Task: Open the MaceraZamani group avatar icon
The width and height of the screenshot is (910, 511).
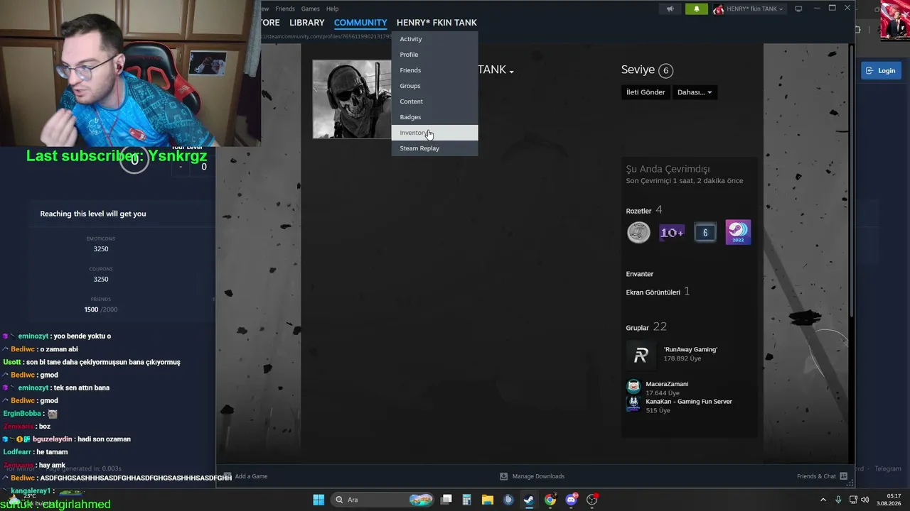Action: click(633, 387)
